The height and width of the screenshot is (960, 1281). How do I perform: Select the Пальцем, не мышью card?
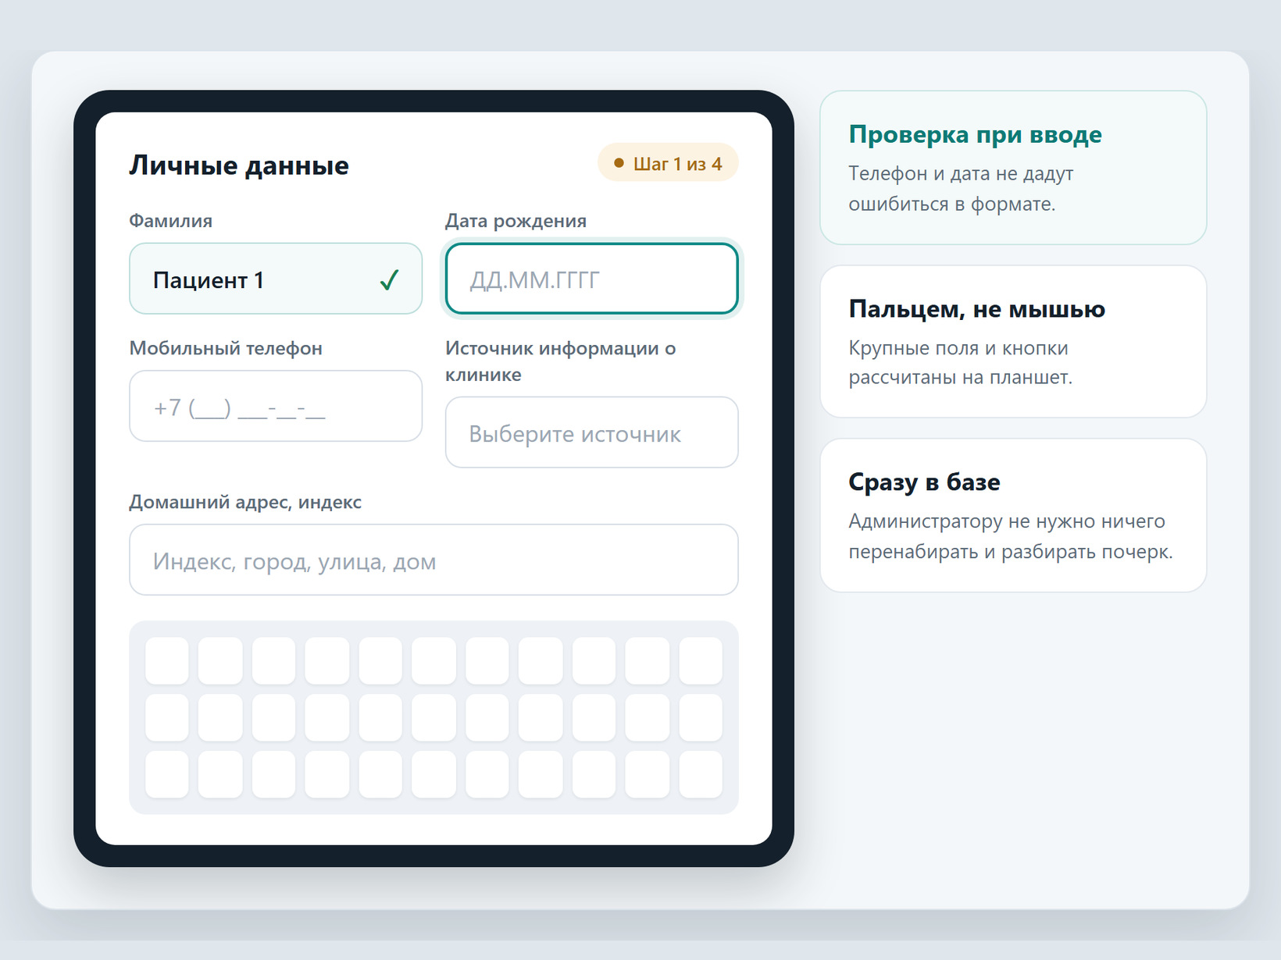pos(1013,342)
